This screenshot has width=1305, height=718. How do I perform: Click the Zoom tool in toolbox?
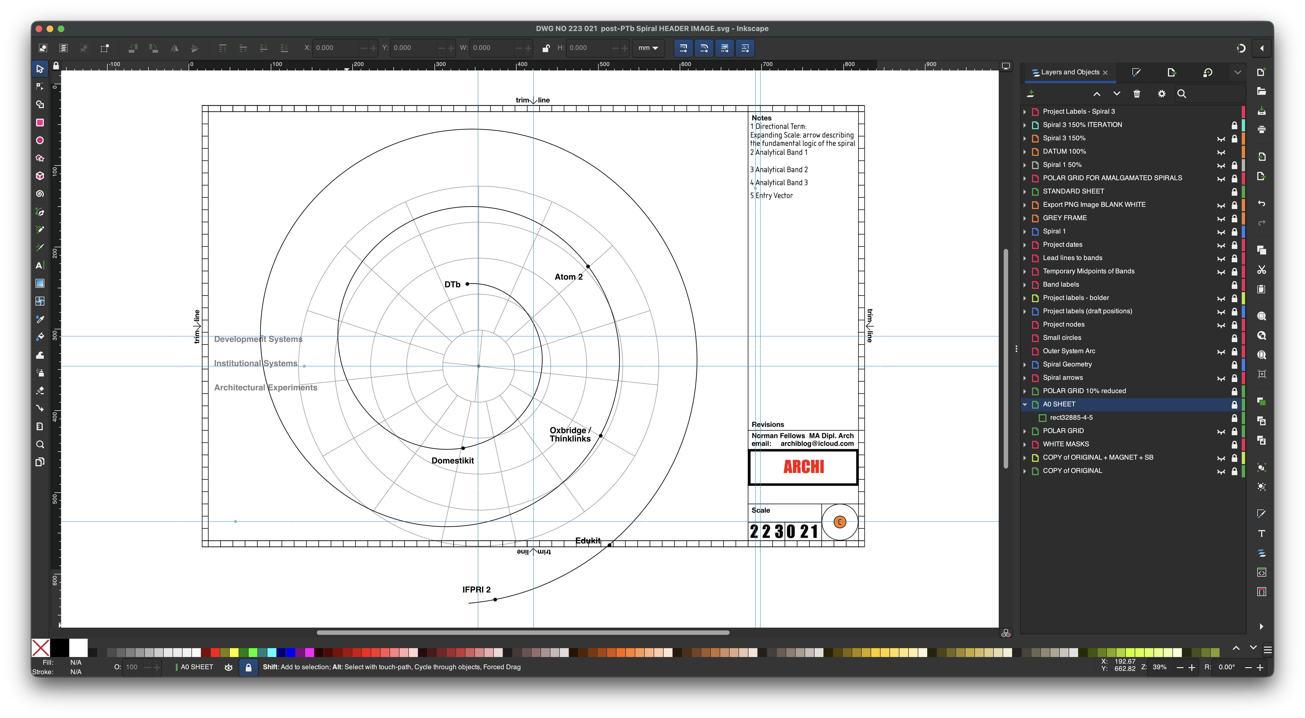40,445
